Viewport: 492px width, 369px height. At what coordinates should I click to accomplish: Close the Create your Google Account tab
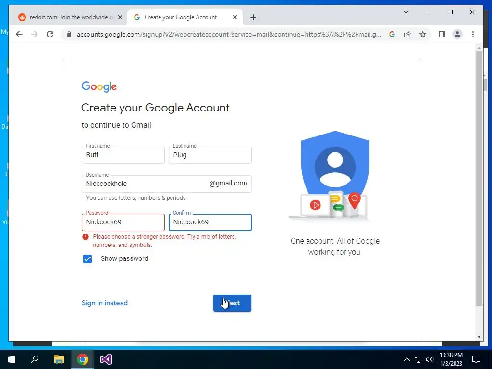click(x=234, y=18)
